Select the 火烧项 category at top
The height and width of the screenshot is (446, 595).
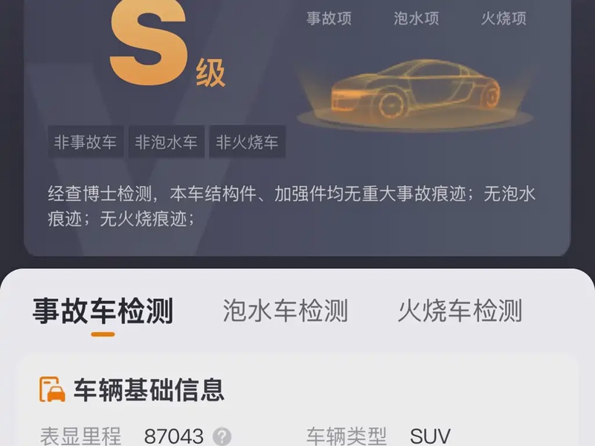504,18
